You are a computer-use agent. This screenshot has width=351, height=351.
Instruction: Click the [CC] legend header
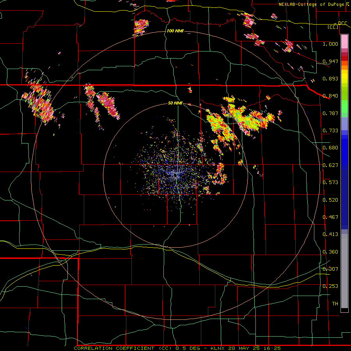coord(333,27)
